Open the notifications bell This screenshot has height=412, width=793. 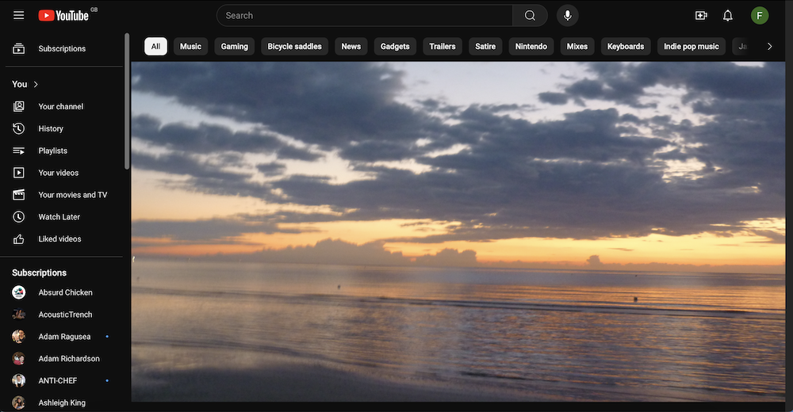728,15
